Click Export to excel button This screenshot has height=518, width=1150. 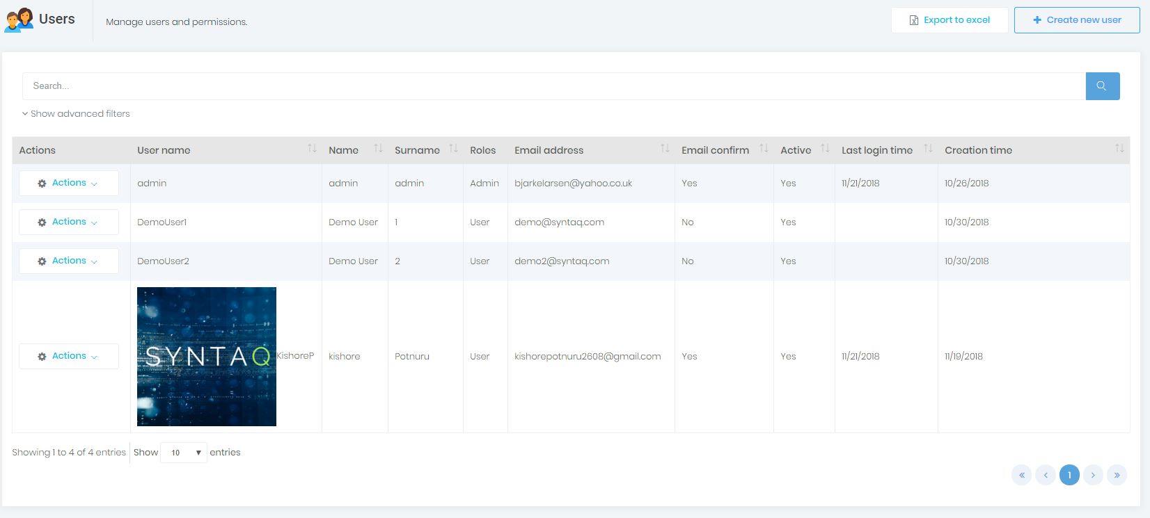950,20
